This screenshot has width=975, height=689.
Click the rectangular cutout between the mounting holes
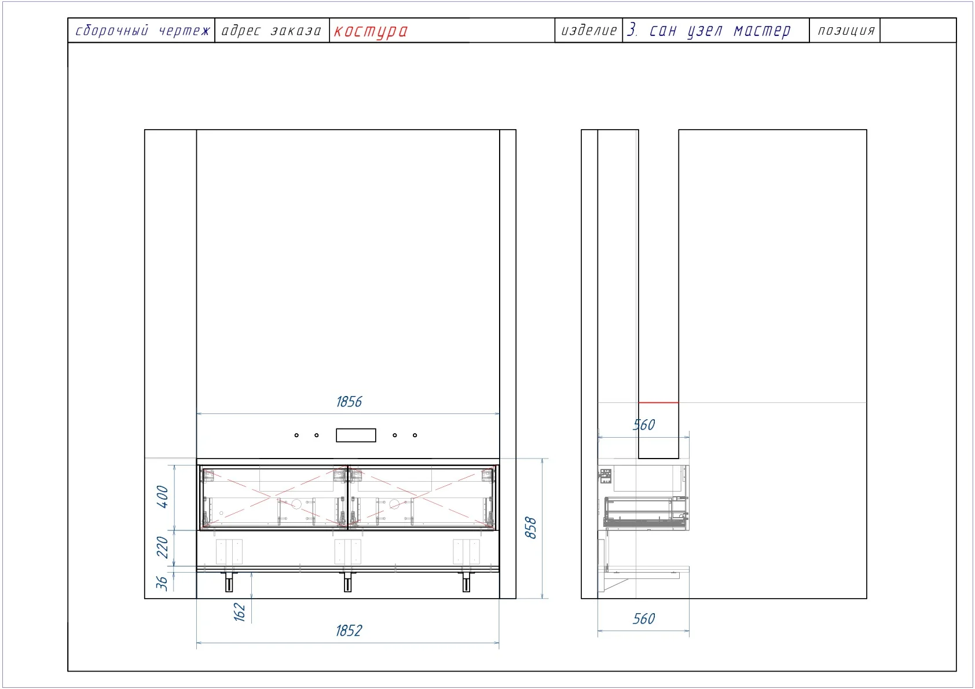356,435
